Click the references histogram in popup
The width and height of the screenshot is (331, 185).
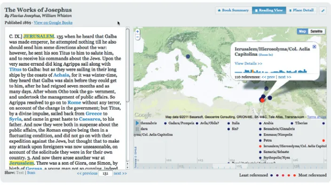pyautogui.click(x=271, y=71)
